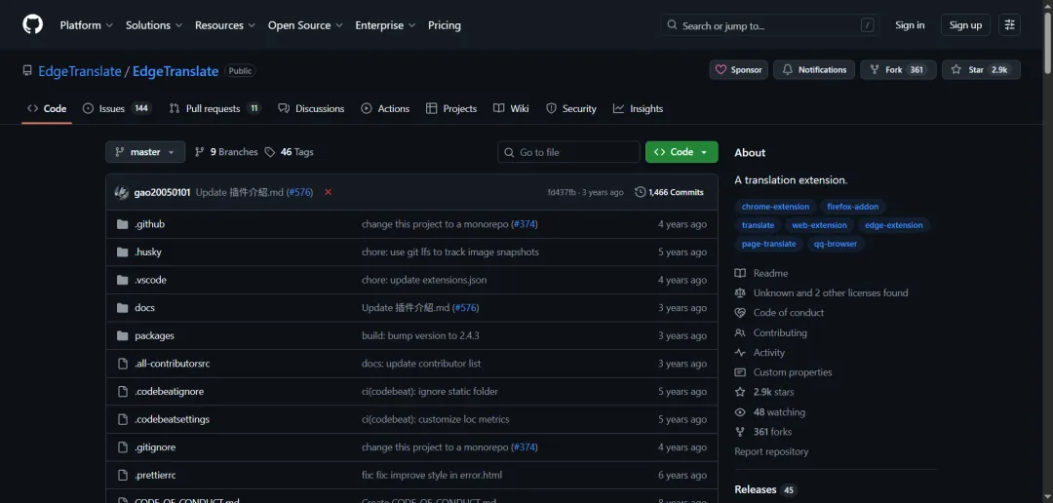Open the master branch dropdown
1053x503 pixels.
(144, 152)
